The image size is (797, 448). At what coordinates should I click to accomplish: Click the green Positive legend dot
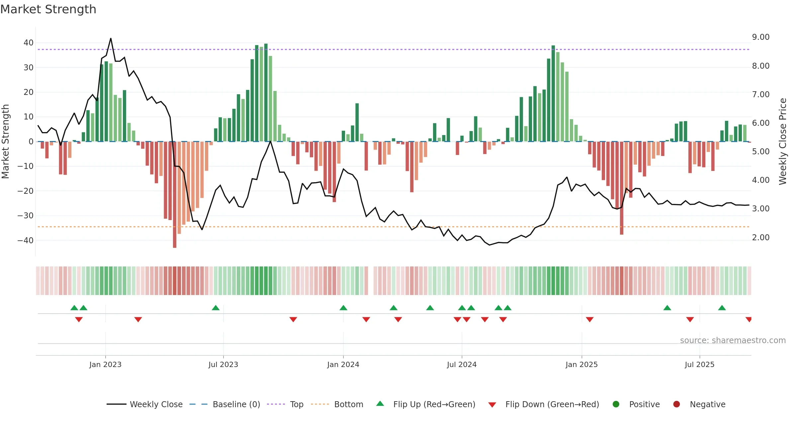(616, 404)
